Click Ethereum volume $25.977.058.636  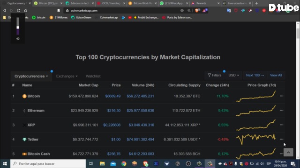tap(141, 111)
